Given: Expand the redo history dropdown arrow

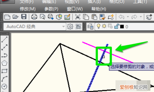Looking at the screenshot, I should pyautogui.click(x=141, y=17).
